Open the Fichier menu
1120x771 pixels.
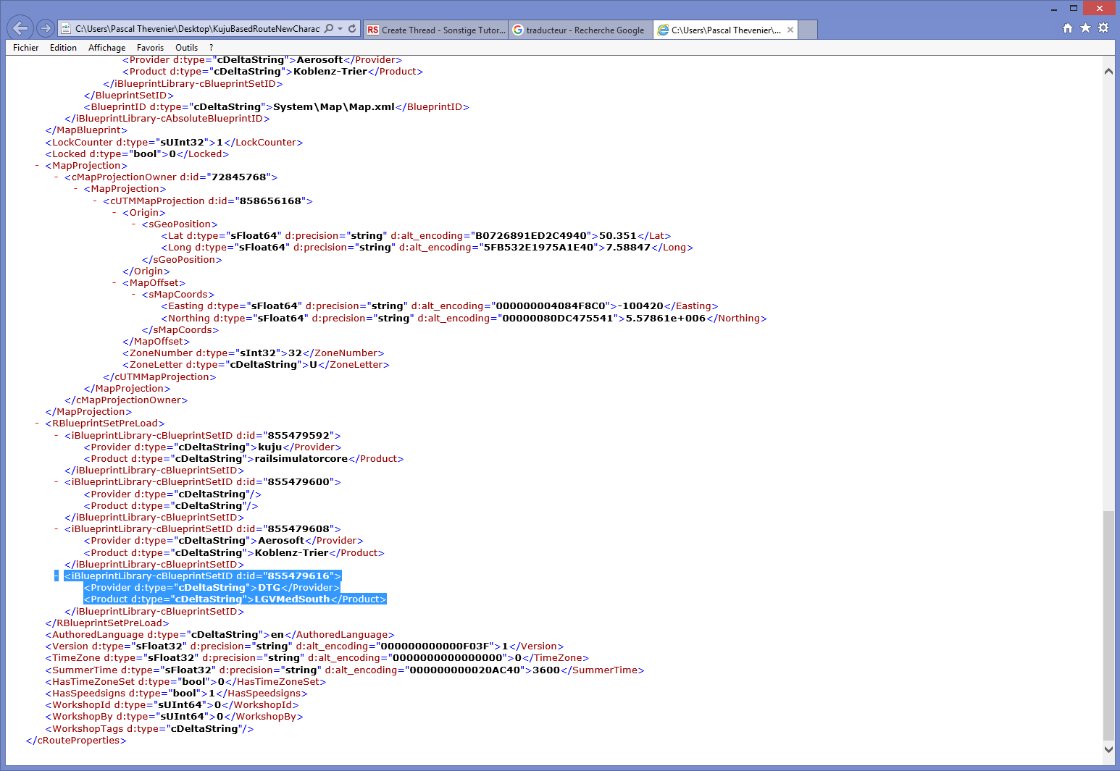click(25, 48)
